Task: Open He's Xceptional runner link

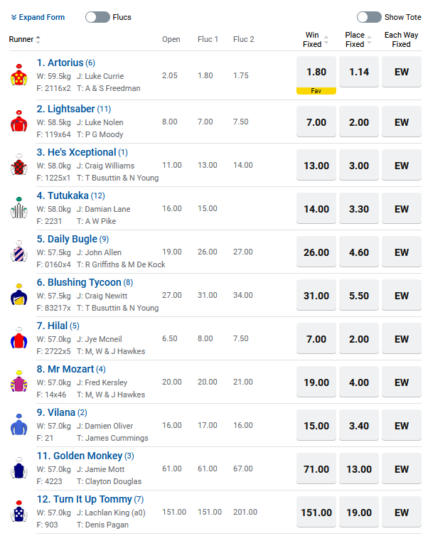Action: point(76,152)
